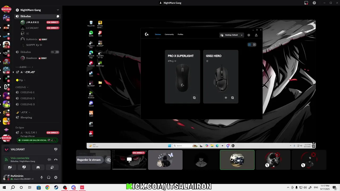Select Zombozo in second Ihbabn channel
The width and height of the screenshot is (340, 191).
coord(31,58)
